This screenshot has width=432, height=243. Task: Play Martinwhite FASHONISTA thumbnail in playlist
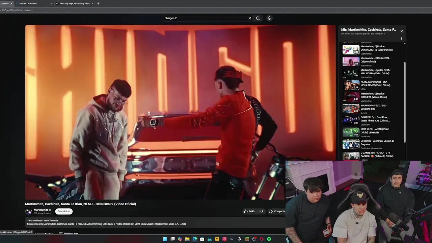point(351,61)
